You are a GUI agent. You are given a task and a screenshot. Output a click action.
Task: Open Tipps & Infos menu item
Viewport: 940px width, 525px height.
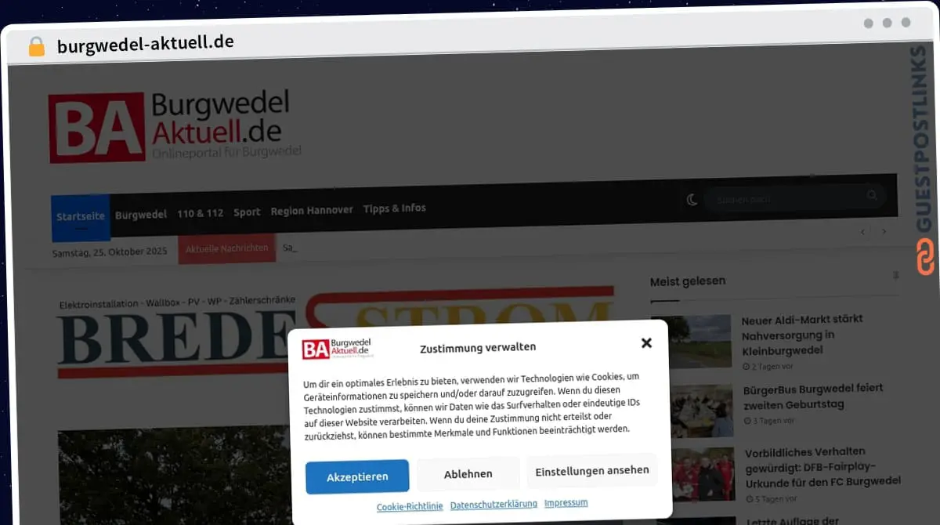click(395, 208)
